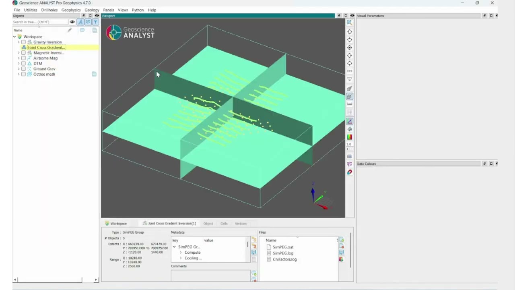
Task: Click the remove-file icon in Files panel
Action: [341, 246]
